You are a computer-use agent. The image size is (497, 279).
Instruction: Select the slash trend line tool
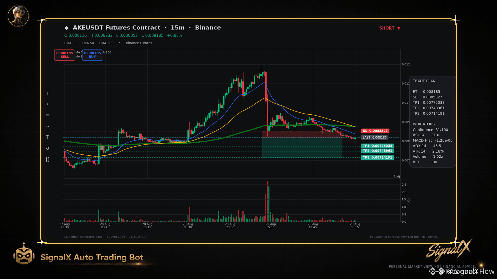coord(48,104)
